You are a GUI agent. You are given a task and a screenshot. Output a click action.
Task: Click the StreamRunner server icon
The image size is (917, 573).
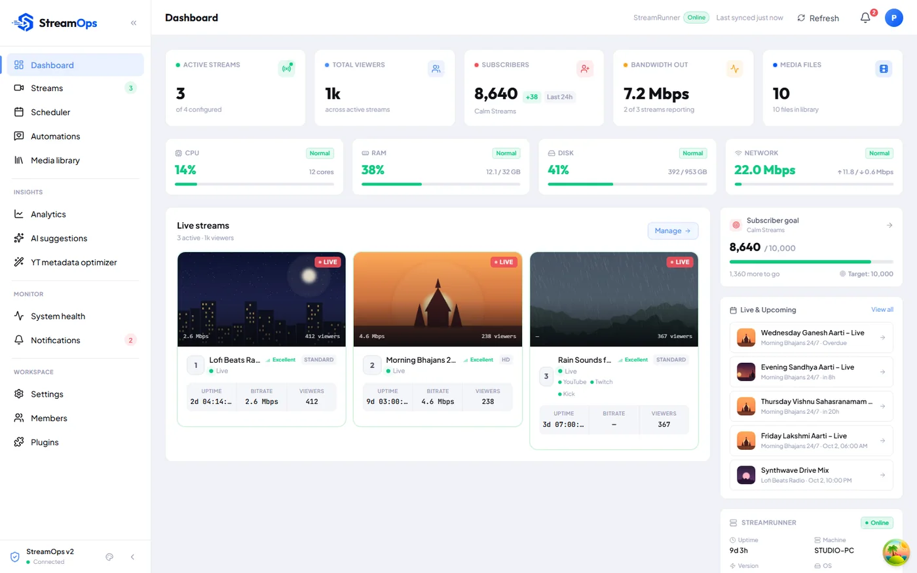734,523
